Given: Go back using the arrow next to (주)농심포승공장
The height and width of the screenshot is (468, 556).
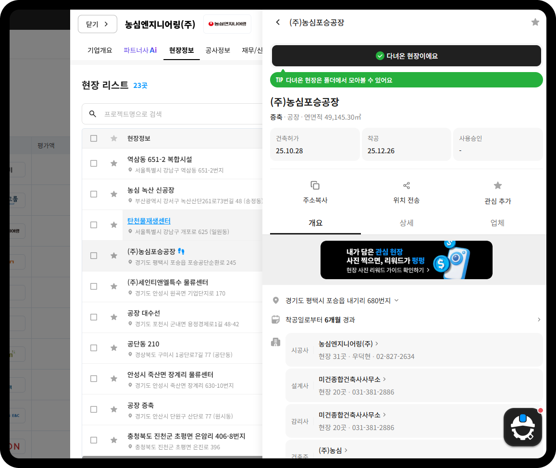Looking at the screenshot, I should (x=278, y=22).
